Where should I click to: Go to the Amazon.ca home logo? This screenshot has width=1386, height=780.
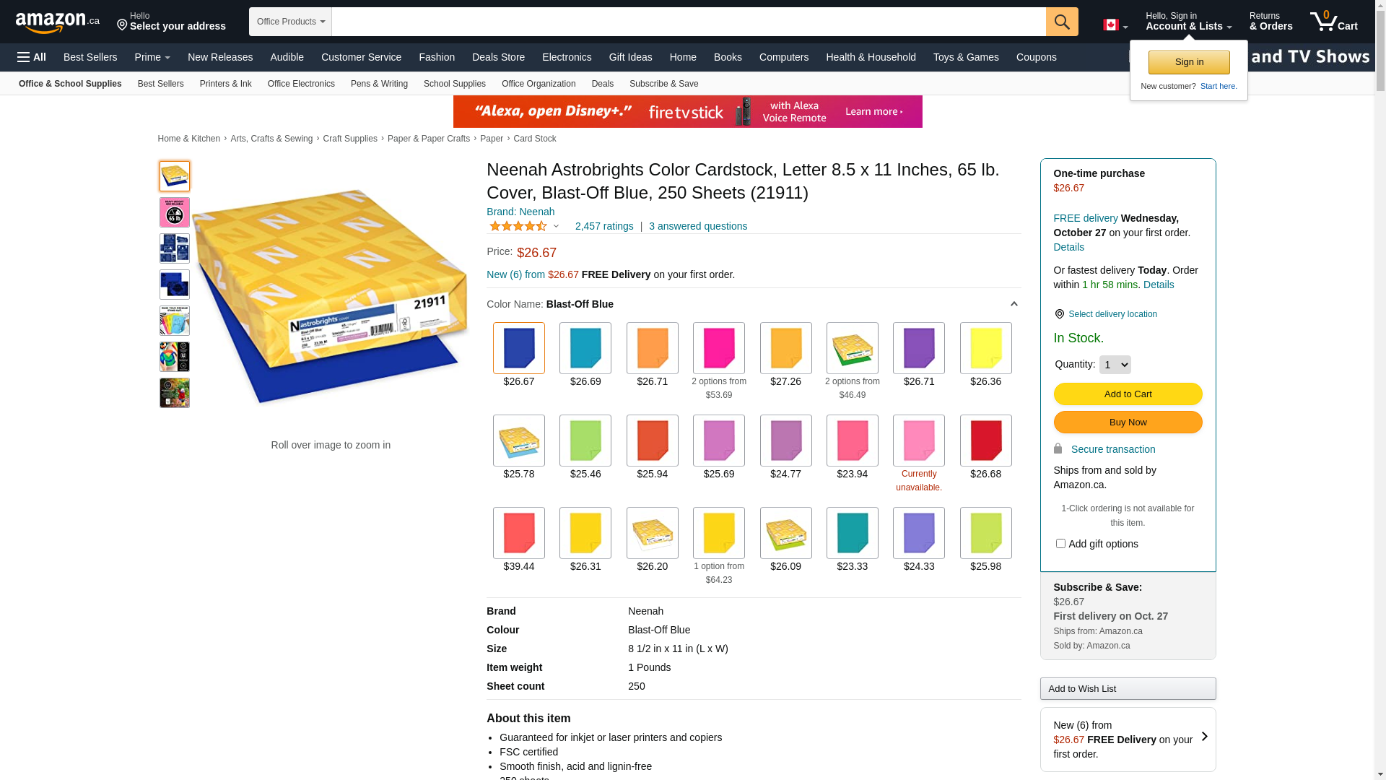tap(58, 22)
